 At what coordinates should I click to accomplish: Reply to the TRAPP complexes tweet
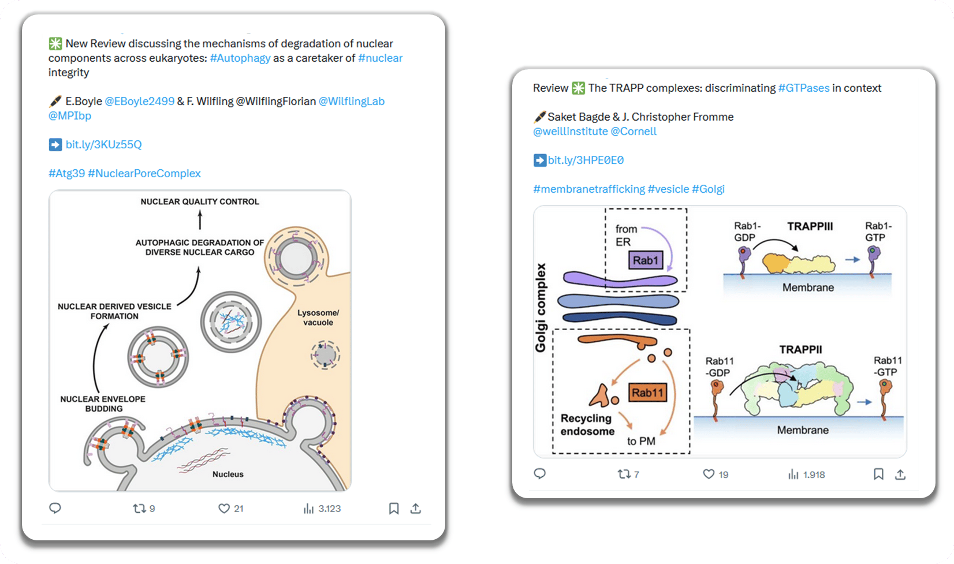pos(540,474)
